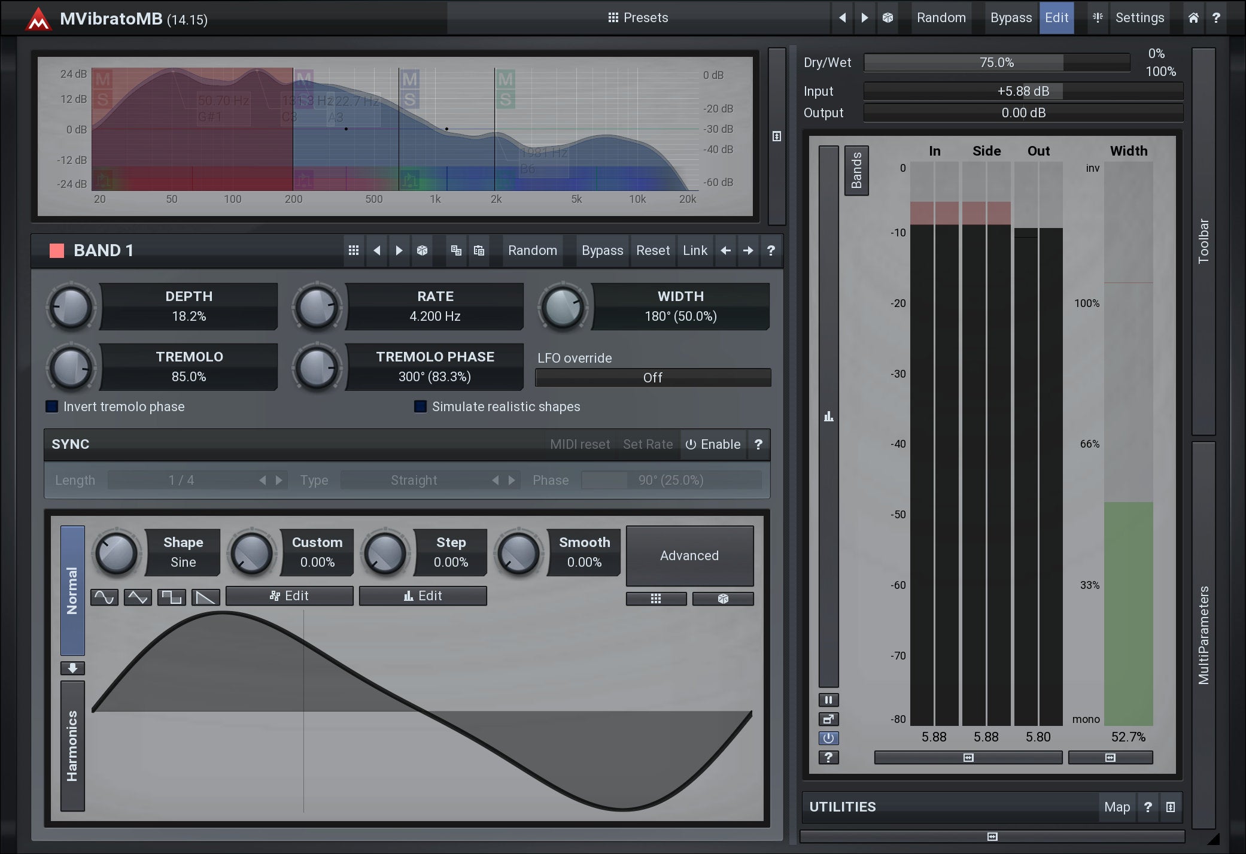
Task: Open the Advanced shape settings
Action: tap(689, 555)
